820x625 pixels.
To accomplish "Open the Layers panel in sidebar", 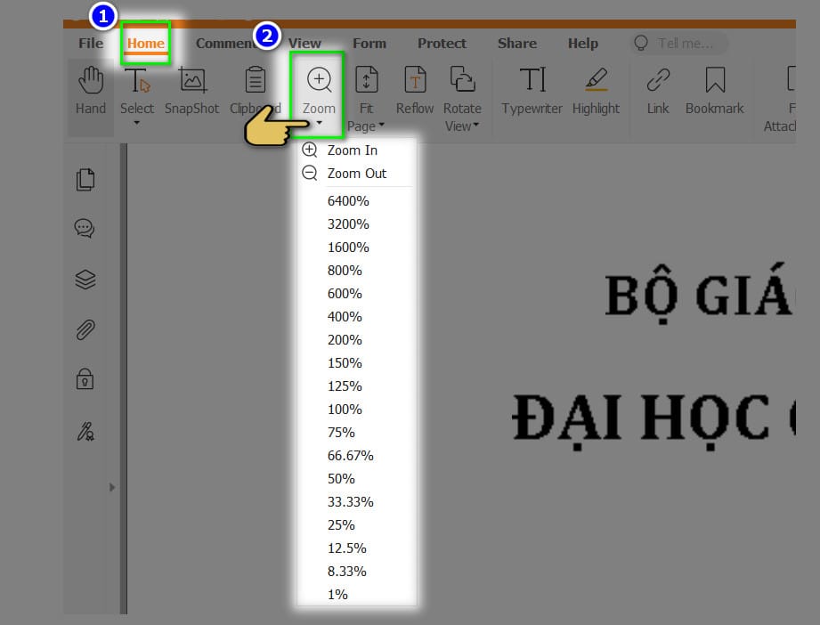I will tap(85, 280).
